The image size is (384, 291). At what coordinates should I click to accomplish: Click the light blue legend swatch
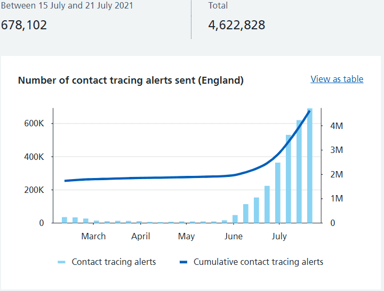click(x=61, y=262)
